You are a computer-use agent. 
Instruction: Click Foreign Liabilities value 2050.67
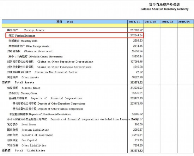tap(138, 130)
